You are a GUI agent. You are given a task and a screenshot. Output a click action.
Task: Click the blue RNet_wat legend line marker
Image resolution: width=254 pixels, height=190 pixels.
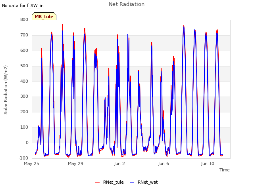click(x=132, y=183)
